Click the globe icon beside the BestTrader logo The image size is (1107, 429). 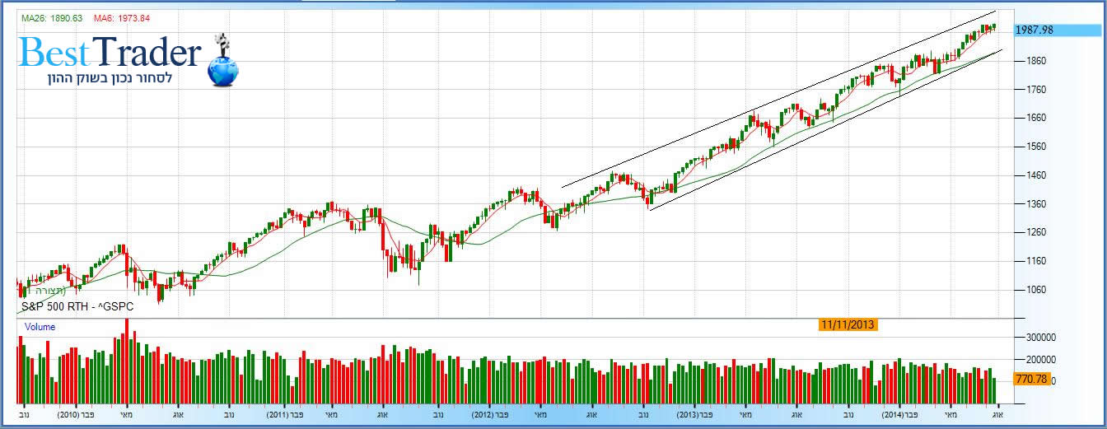pyautogui.click(x=223, y=69)
